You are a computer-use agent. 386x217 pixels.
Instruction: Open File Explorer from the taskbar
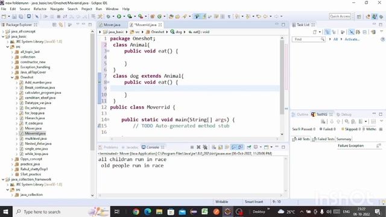(159, 212)
